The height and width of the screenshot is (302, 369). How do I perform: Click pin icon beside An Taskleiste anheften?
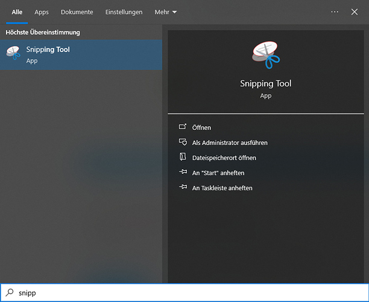coord(183,187)
